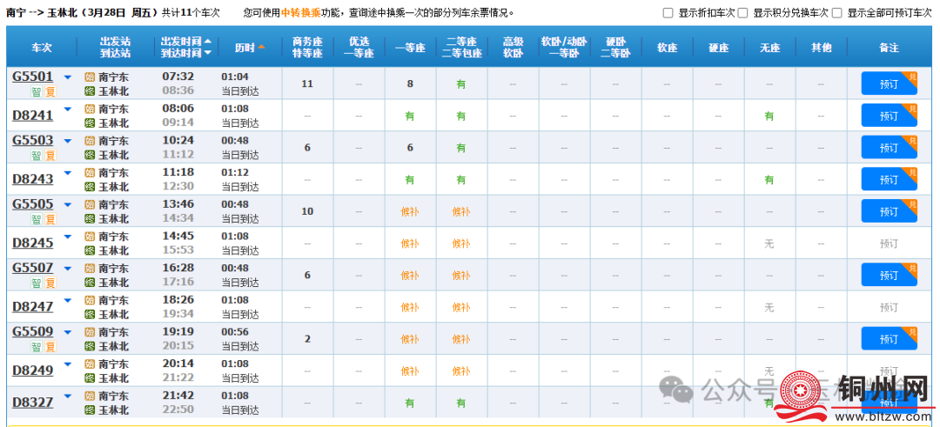The width and height of the screenshot is (940, 427).
Task: Click the 智 icon under train G5507
Action: 37,284
